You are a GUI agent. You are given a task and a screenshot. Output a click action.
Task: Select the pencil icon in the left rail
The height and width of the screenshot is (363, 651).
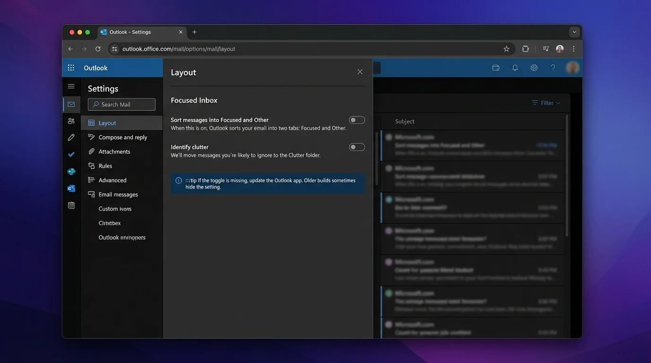click(71, 137)
